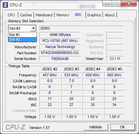The image size is (139, 134).
Task: Click the OK button
Action: pyautogui.click(x=123, y=127)
